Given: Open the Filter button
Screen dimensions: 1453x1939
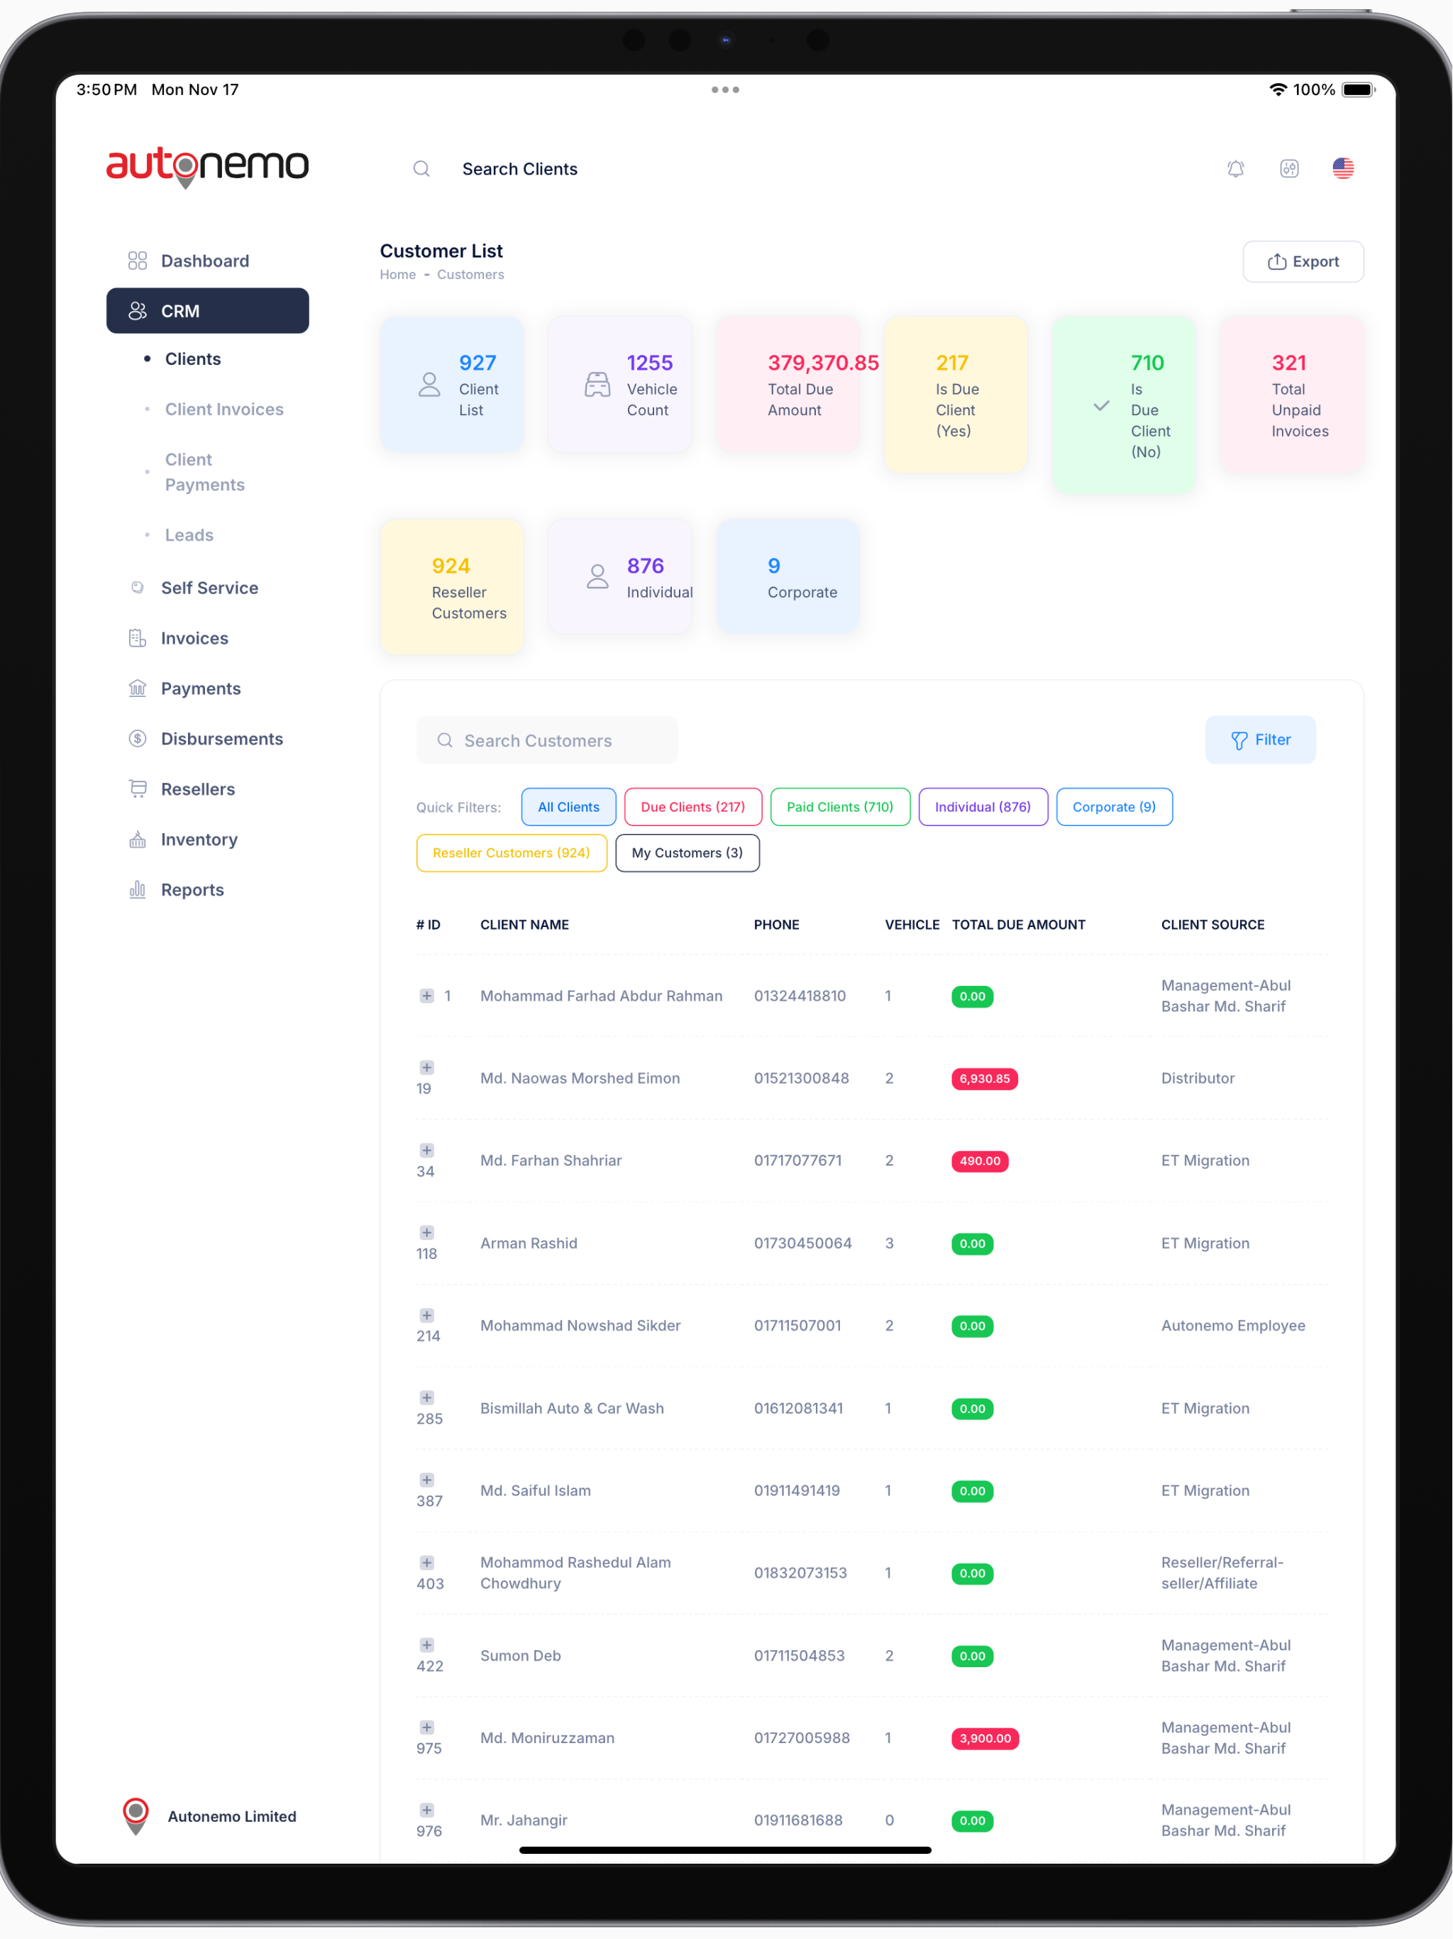Looking at the screenshot, I should (1260, 740).
